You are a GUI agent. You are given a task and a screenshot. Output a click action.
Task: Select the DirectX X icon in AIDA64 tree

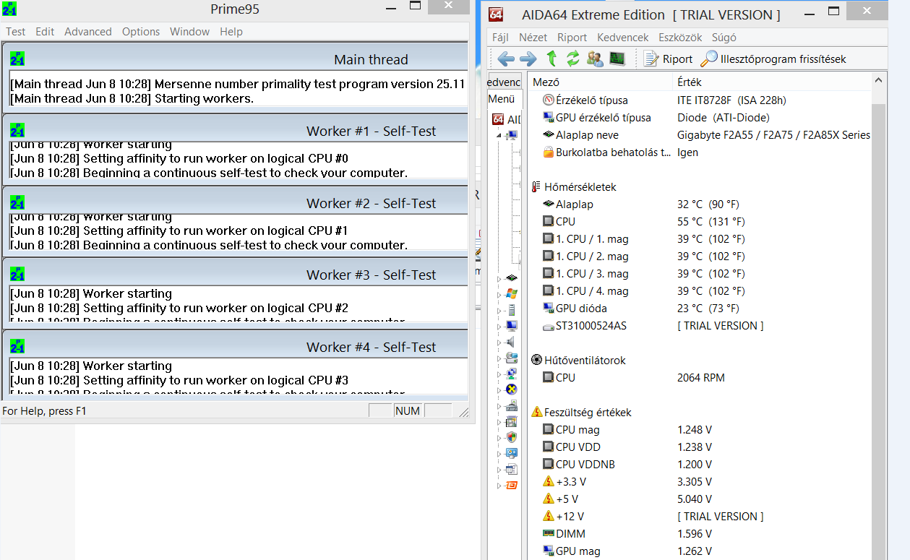[512, 389]
